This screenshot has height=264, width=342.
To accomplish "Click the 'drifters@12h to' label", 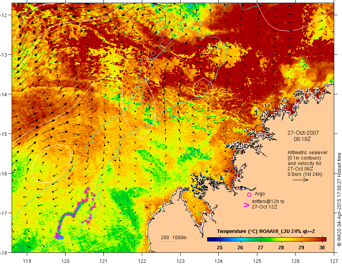I will [x=268, y=201].
